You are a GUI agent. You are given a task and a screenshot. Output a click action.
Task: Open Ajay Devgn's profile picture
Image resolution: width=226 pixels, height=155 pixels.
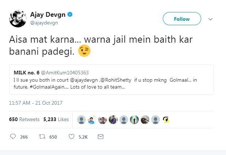(x=16, y=18)
